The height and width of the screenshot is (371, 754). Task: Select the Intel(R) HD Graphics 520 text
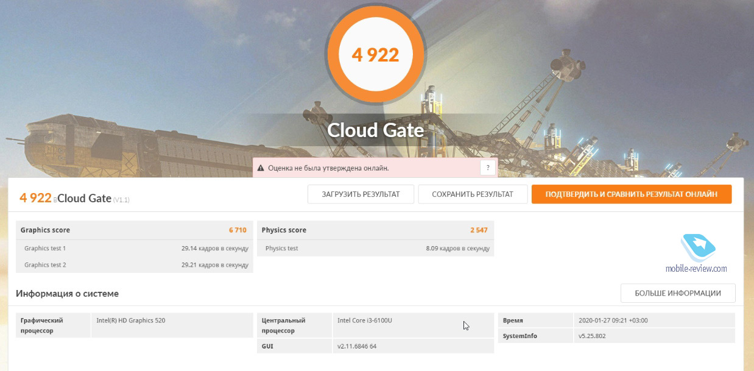tap(130, 320)
